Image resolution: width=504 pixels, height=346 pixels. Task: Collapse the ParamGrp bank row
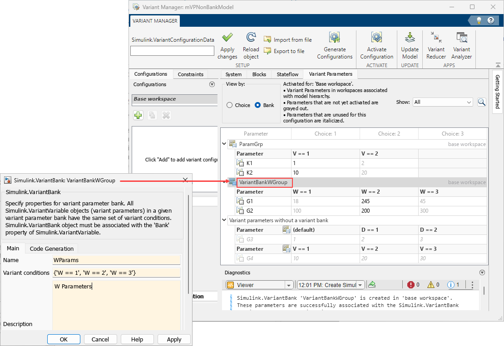(223, 144)
